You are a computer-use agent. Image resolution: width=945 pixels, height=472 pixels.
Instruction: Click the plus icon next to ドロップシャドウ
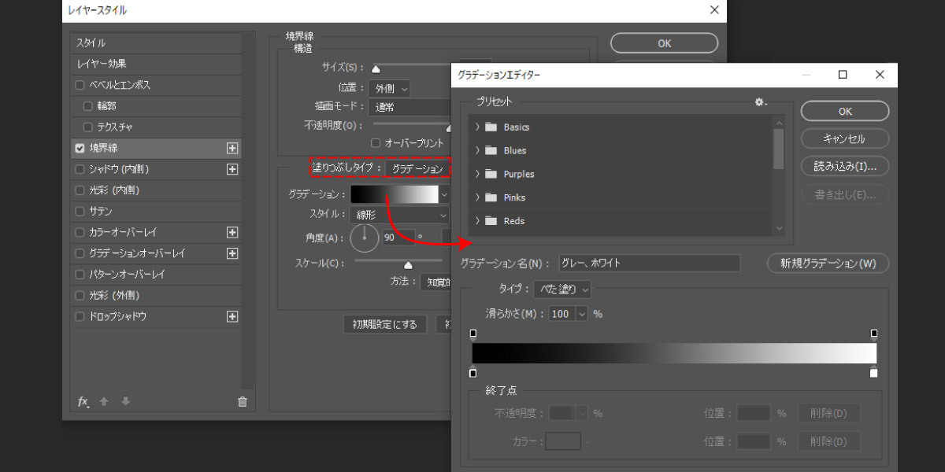(x=232, y=316)
